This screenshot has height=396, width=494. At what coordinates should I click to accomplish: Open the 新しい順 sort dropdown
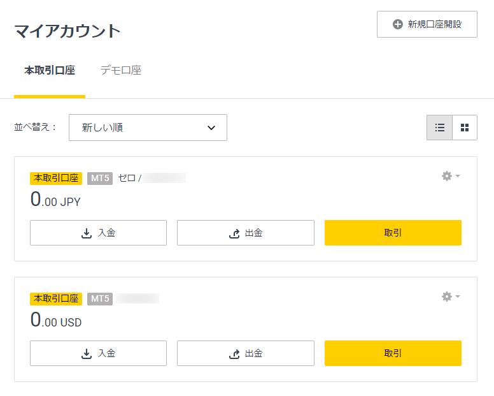pyautogui.click(x=148, y=128)
